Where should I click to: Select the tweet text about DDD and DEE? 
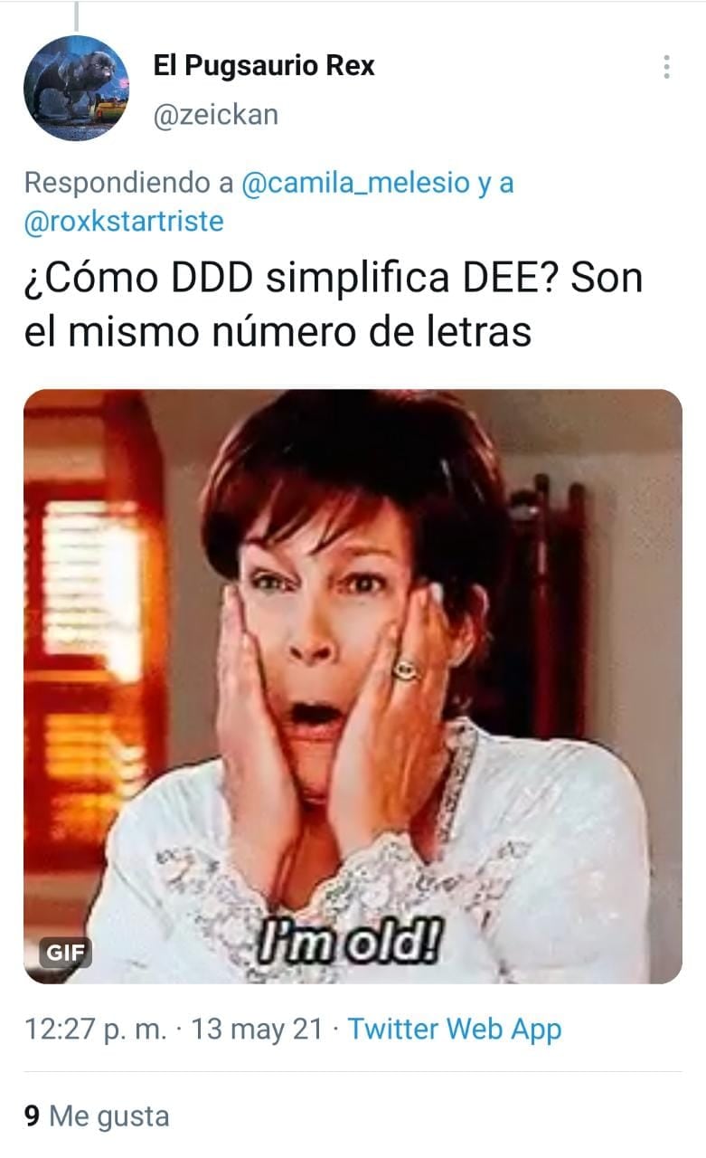(333, 304)
